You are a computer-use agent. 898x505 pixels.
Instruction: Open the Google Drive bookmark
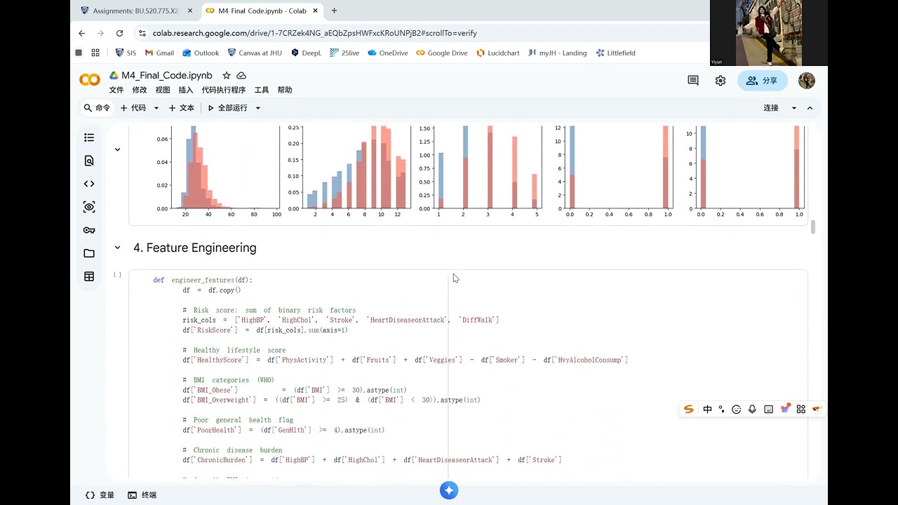tap(442, 53)
